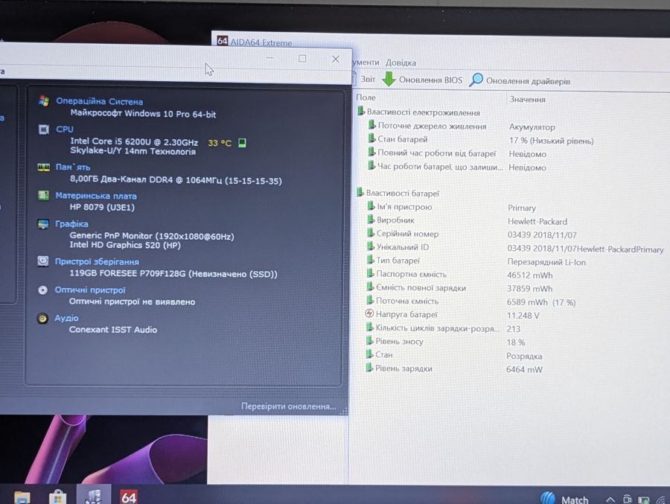Click the magnifier icon for Оновлення драйверів
This screenshot has height=504, width=670.
[476, 80]
